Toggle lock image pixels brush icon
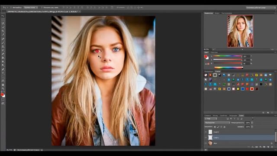Viewport: 277px width, 156px height. tap(218, 127)
